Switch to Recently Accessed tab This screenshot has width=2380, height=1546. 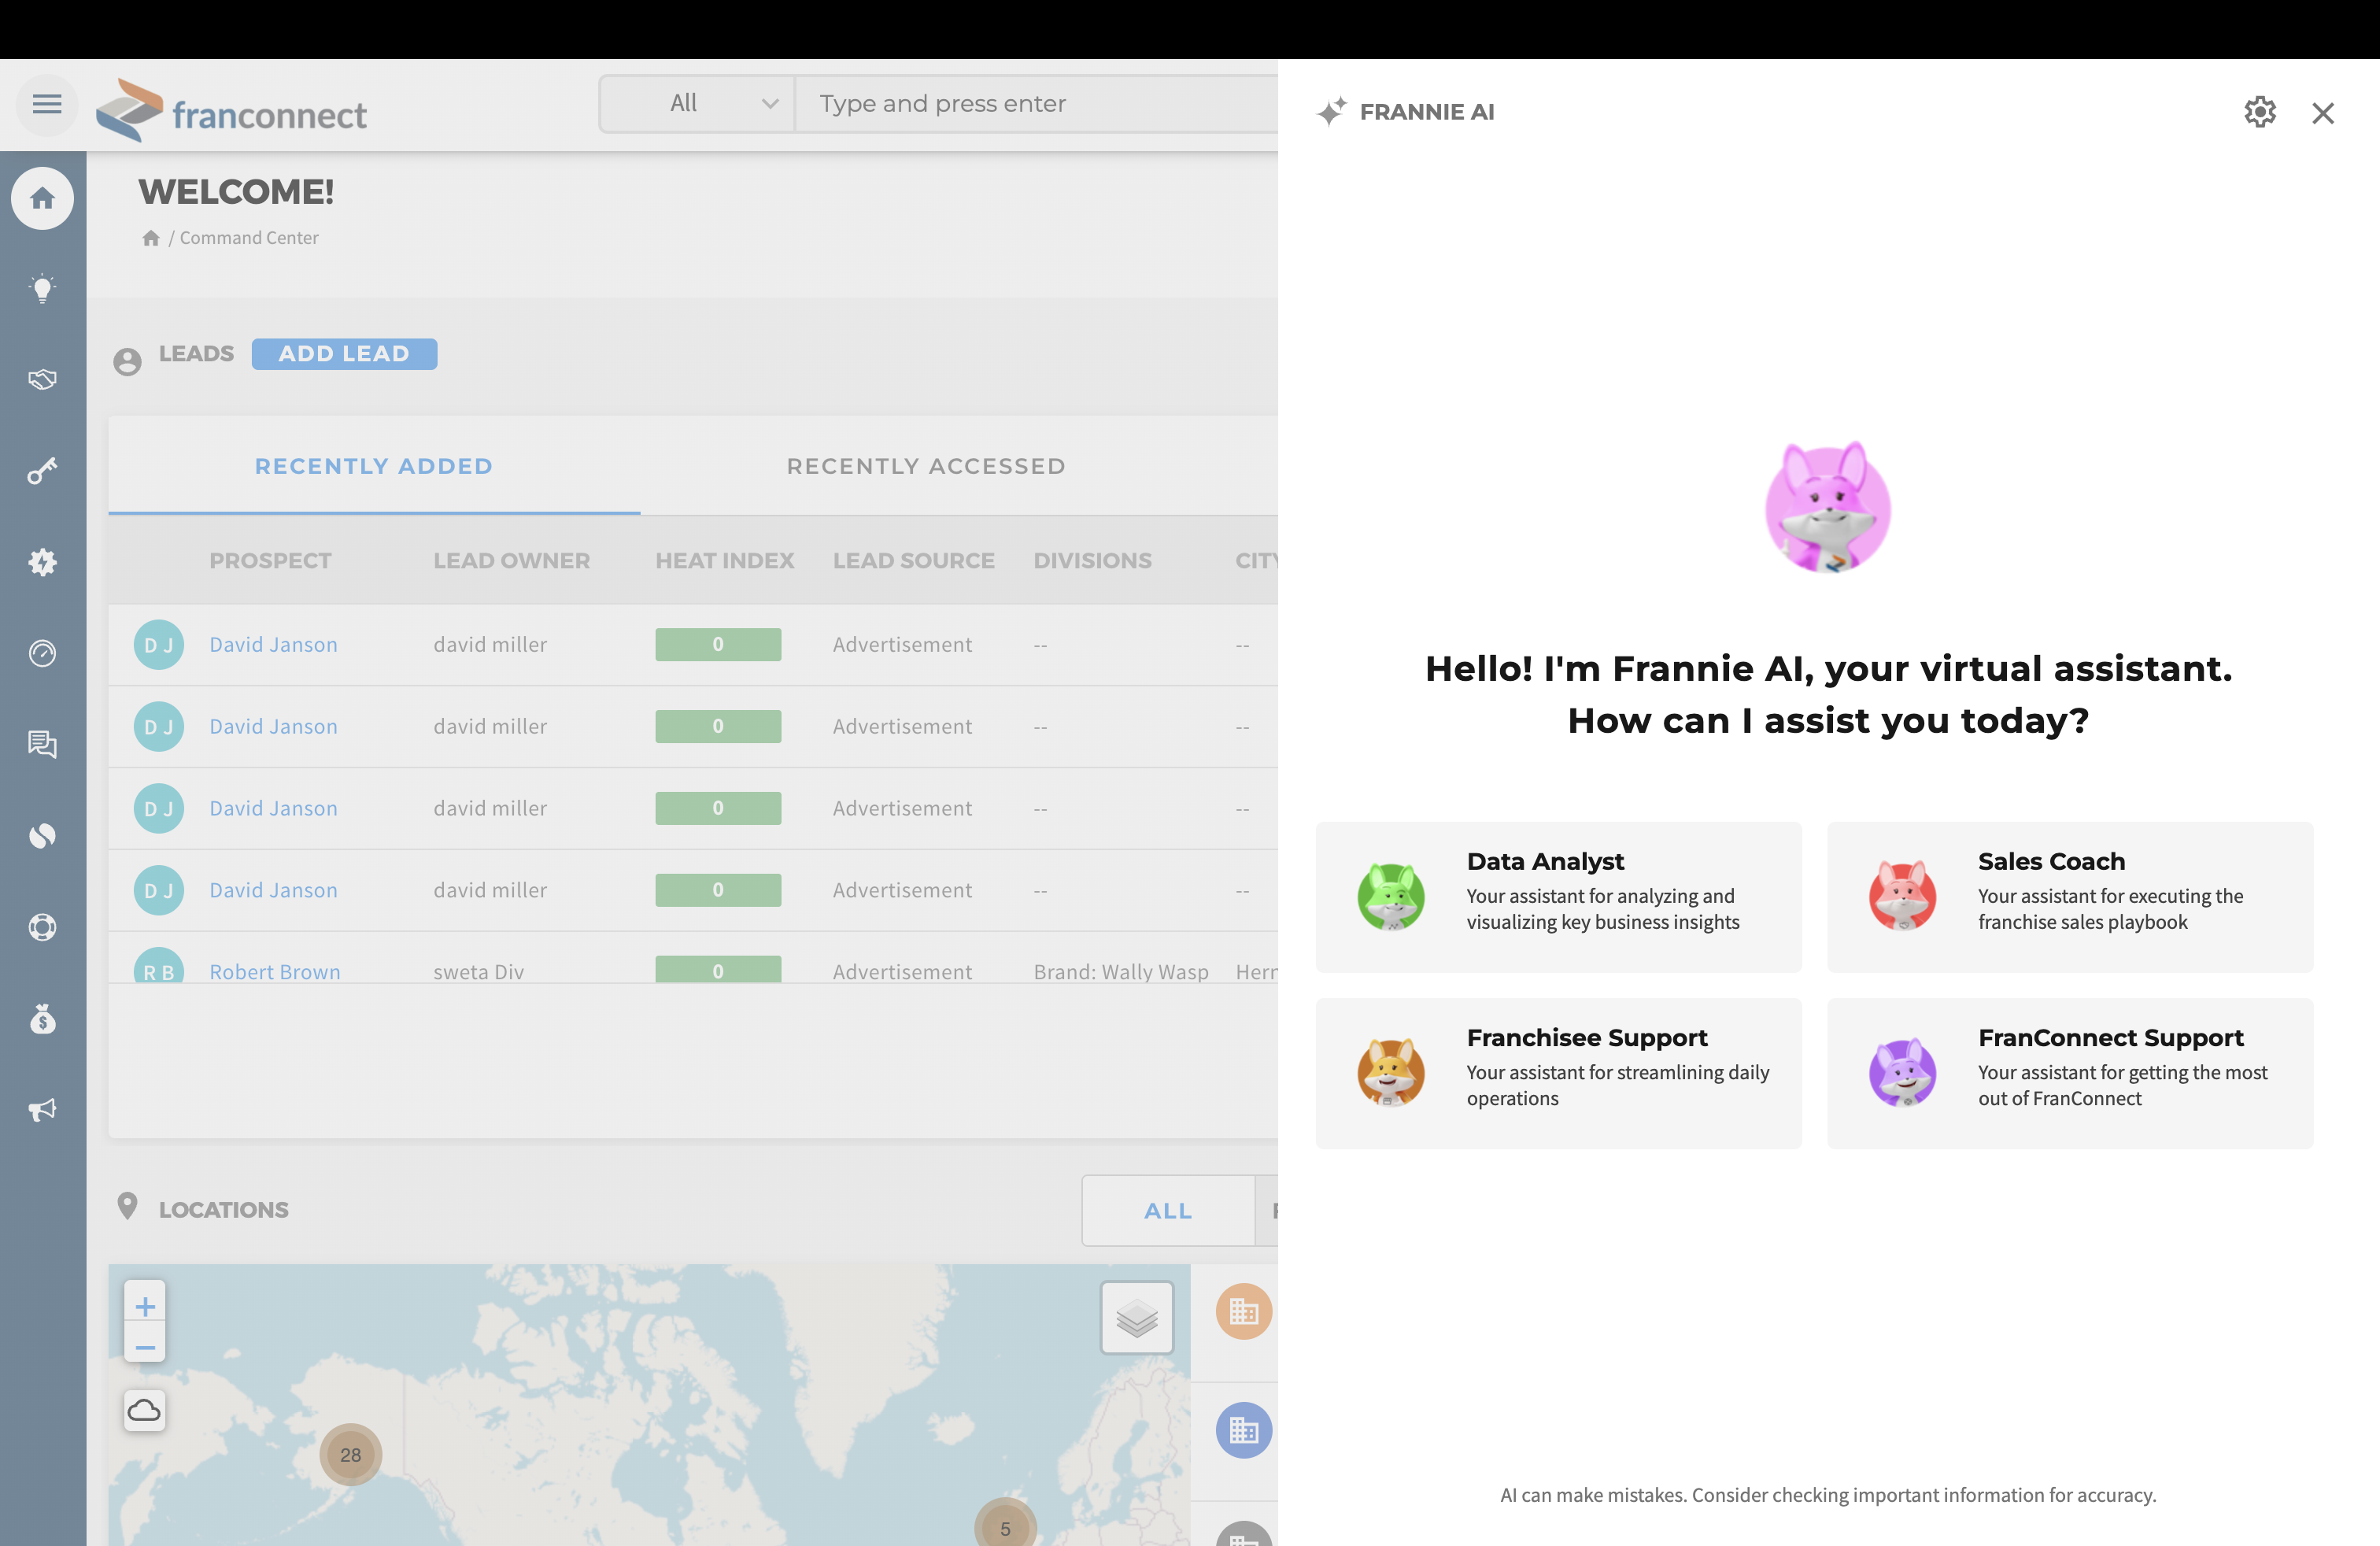(x=925, y=466)
